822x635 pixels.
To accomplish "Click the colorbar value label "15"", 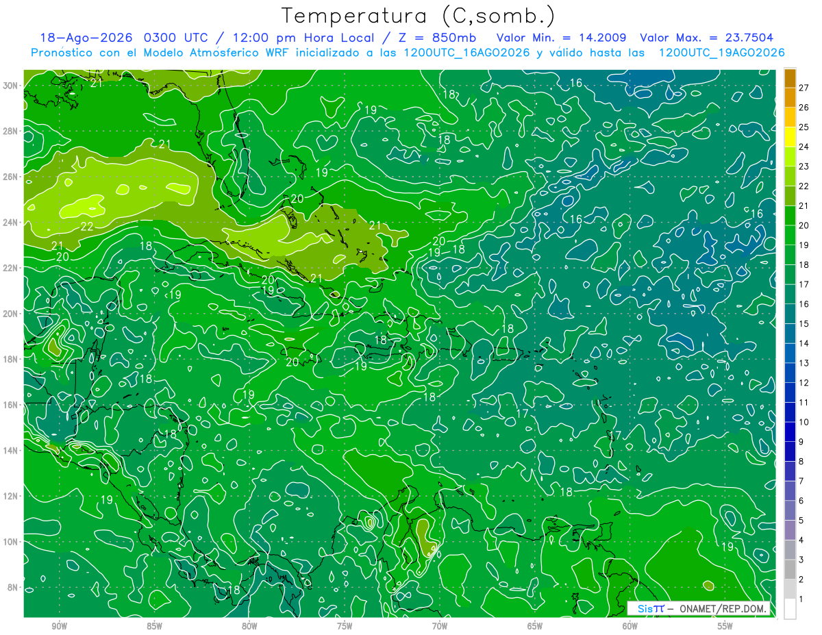I will 804,323.
